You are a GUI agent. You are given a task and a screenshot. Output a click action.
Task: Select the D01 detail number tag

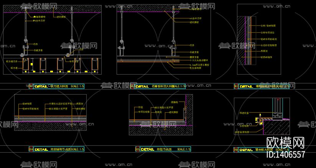(31, 86)
